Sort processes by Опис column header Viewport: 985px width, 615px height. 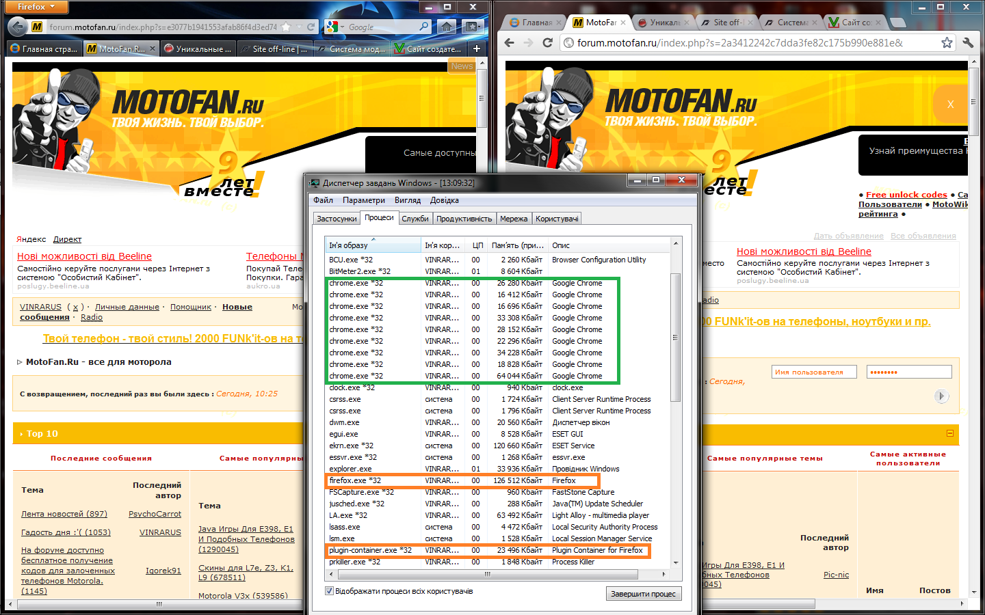[609, 245]
